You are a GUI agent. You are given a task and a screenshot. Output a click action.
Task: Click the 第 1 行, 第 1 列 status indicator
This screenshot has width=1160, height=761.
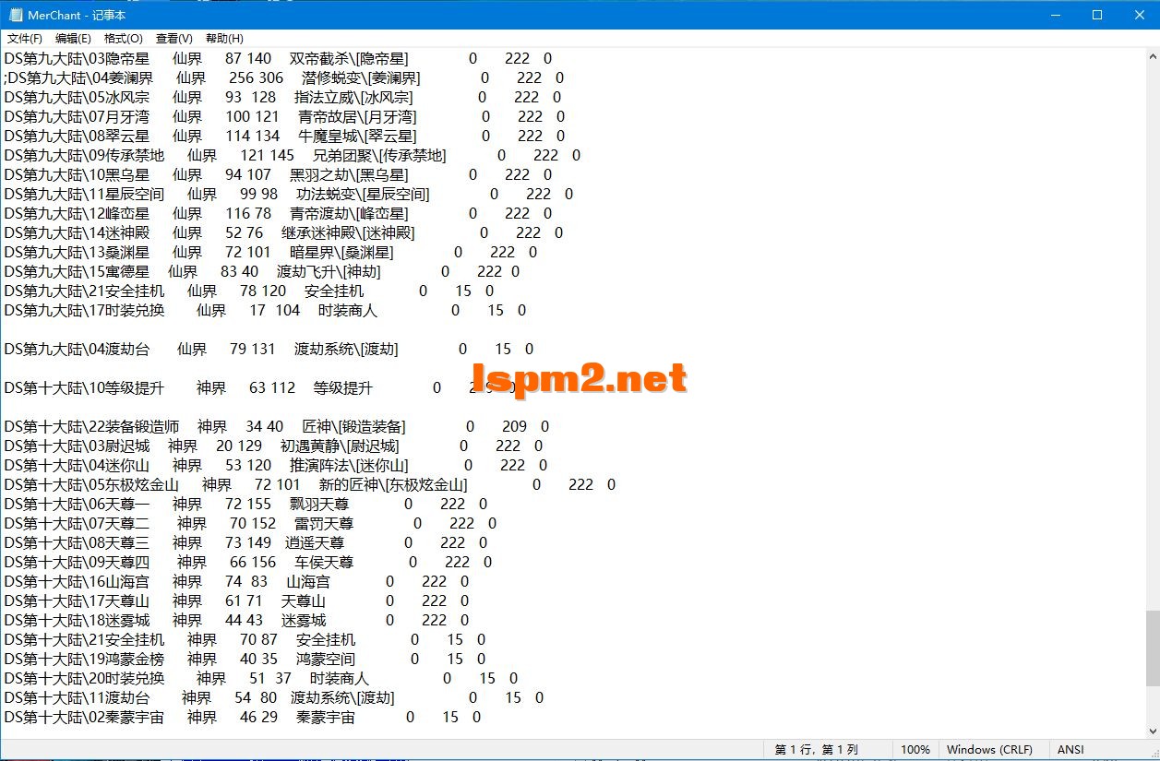[816, 749]
